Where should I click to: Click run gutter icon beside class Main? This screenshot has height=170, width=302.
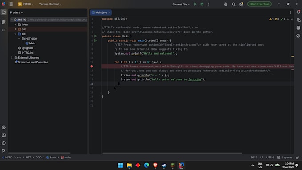coord(95,36)
